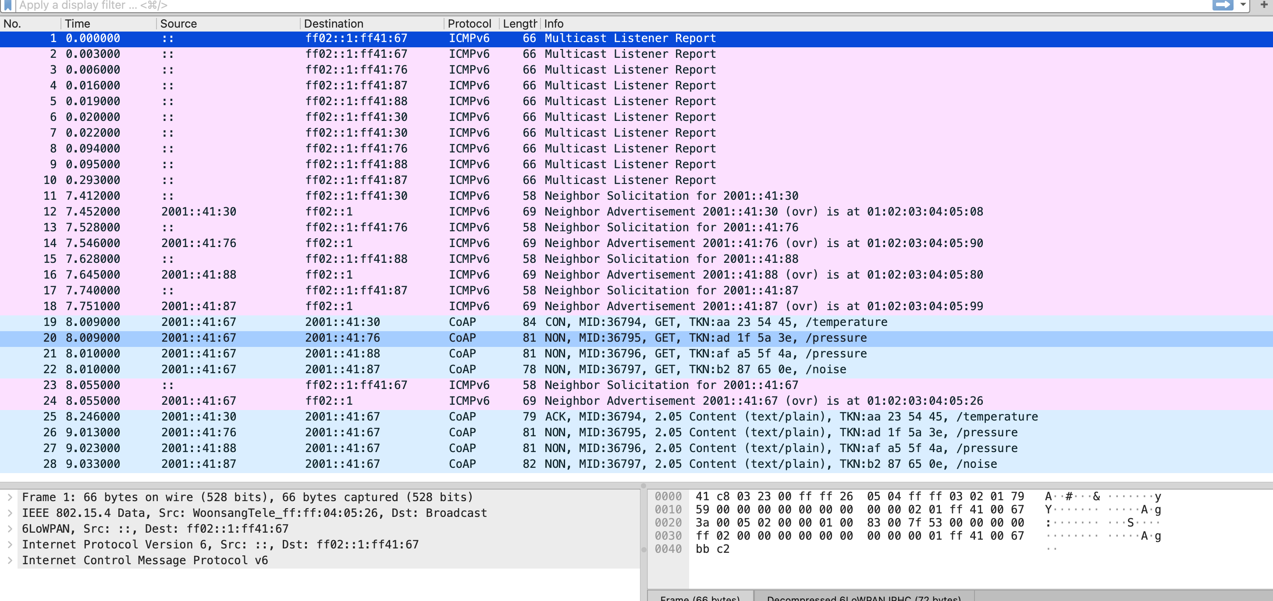Sort by the Protocol column header
This screenshot has width=1273, height=601.
(x=469, y=24)
